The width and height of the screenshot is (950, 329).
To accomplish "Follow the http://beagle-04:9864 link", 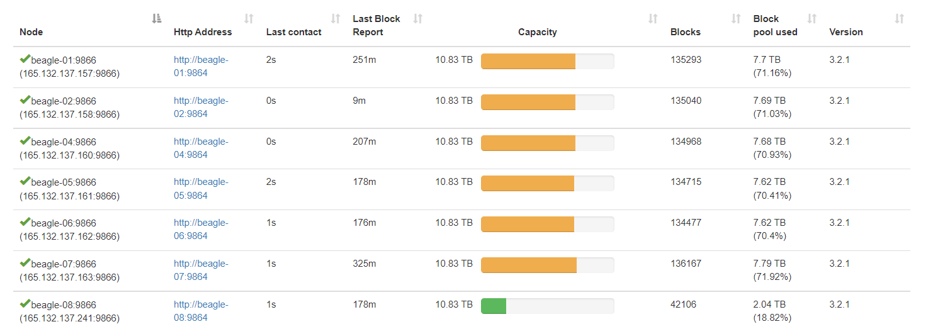I will (x=201, y=148).
